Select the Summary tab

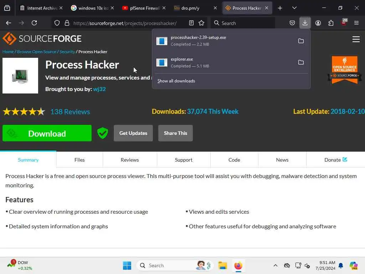[28, 160]
